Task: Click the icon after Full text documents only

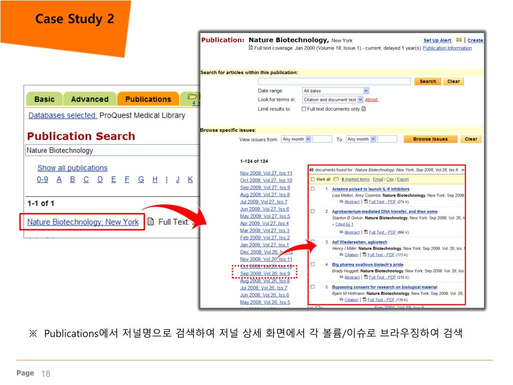Action: (x=364, y=109)
